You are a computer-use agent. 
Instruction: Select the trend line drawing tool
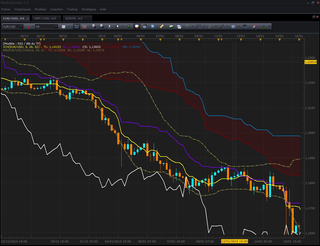222,26
